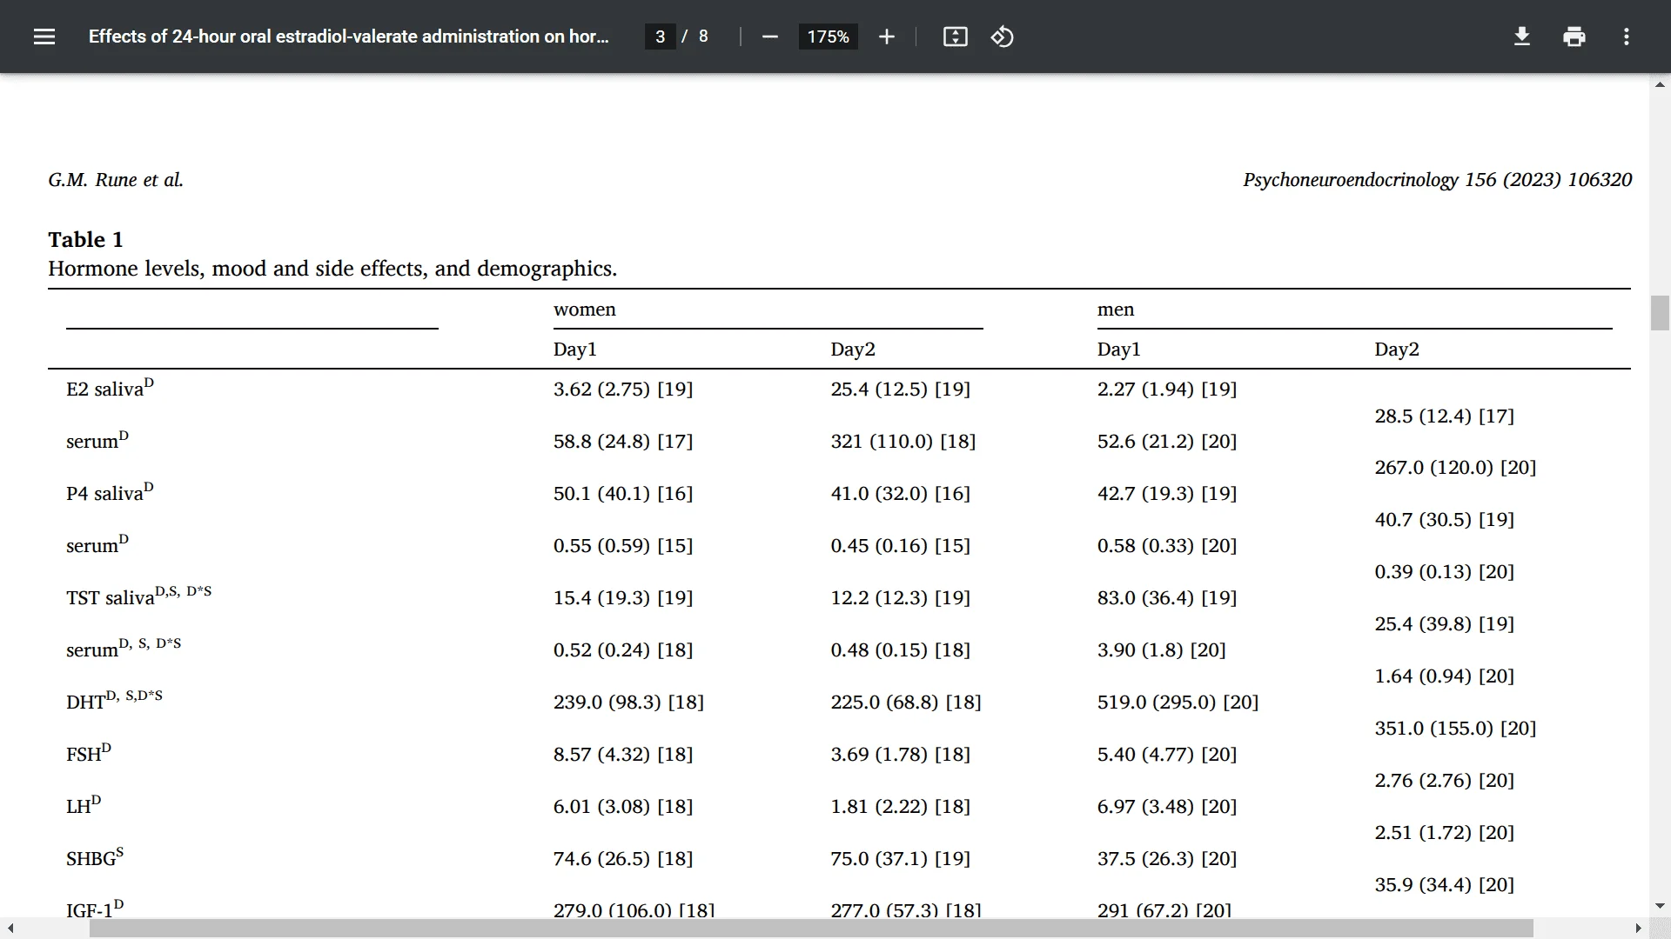Click the document title in toolbar
This screenshot has height=939, width=1671.
tap(348, 37)
